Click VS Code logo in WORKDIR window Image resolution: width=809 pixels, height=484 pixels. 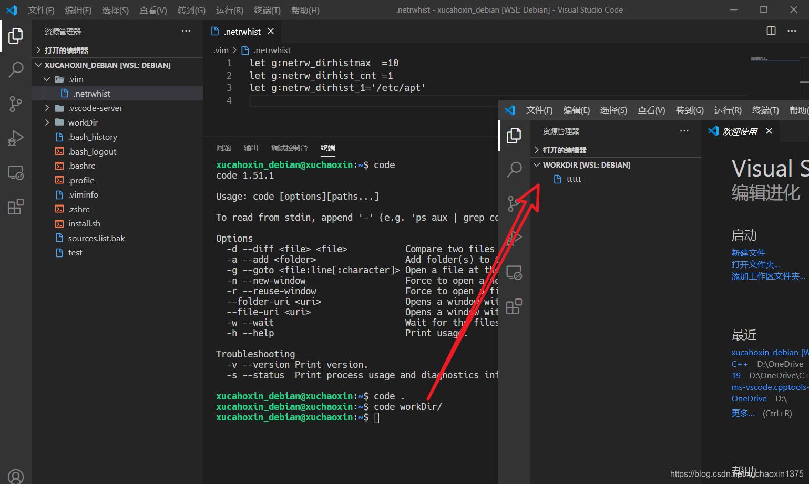pyautogui.click(x=510, y=110)
